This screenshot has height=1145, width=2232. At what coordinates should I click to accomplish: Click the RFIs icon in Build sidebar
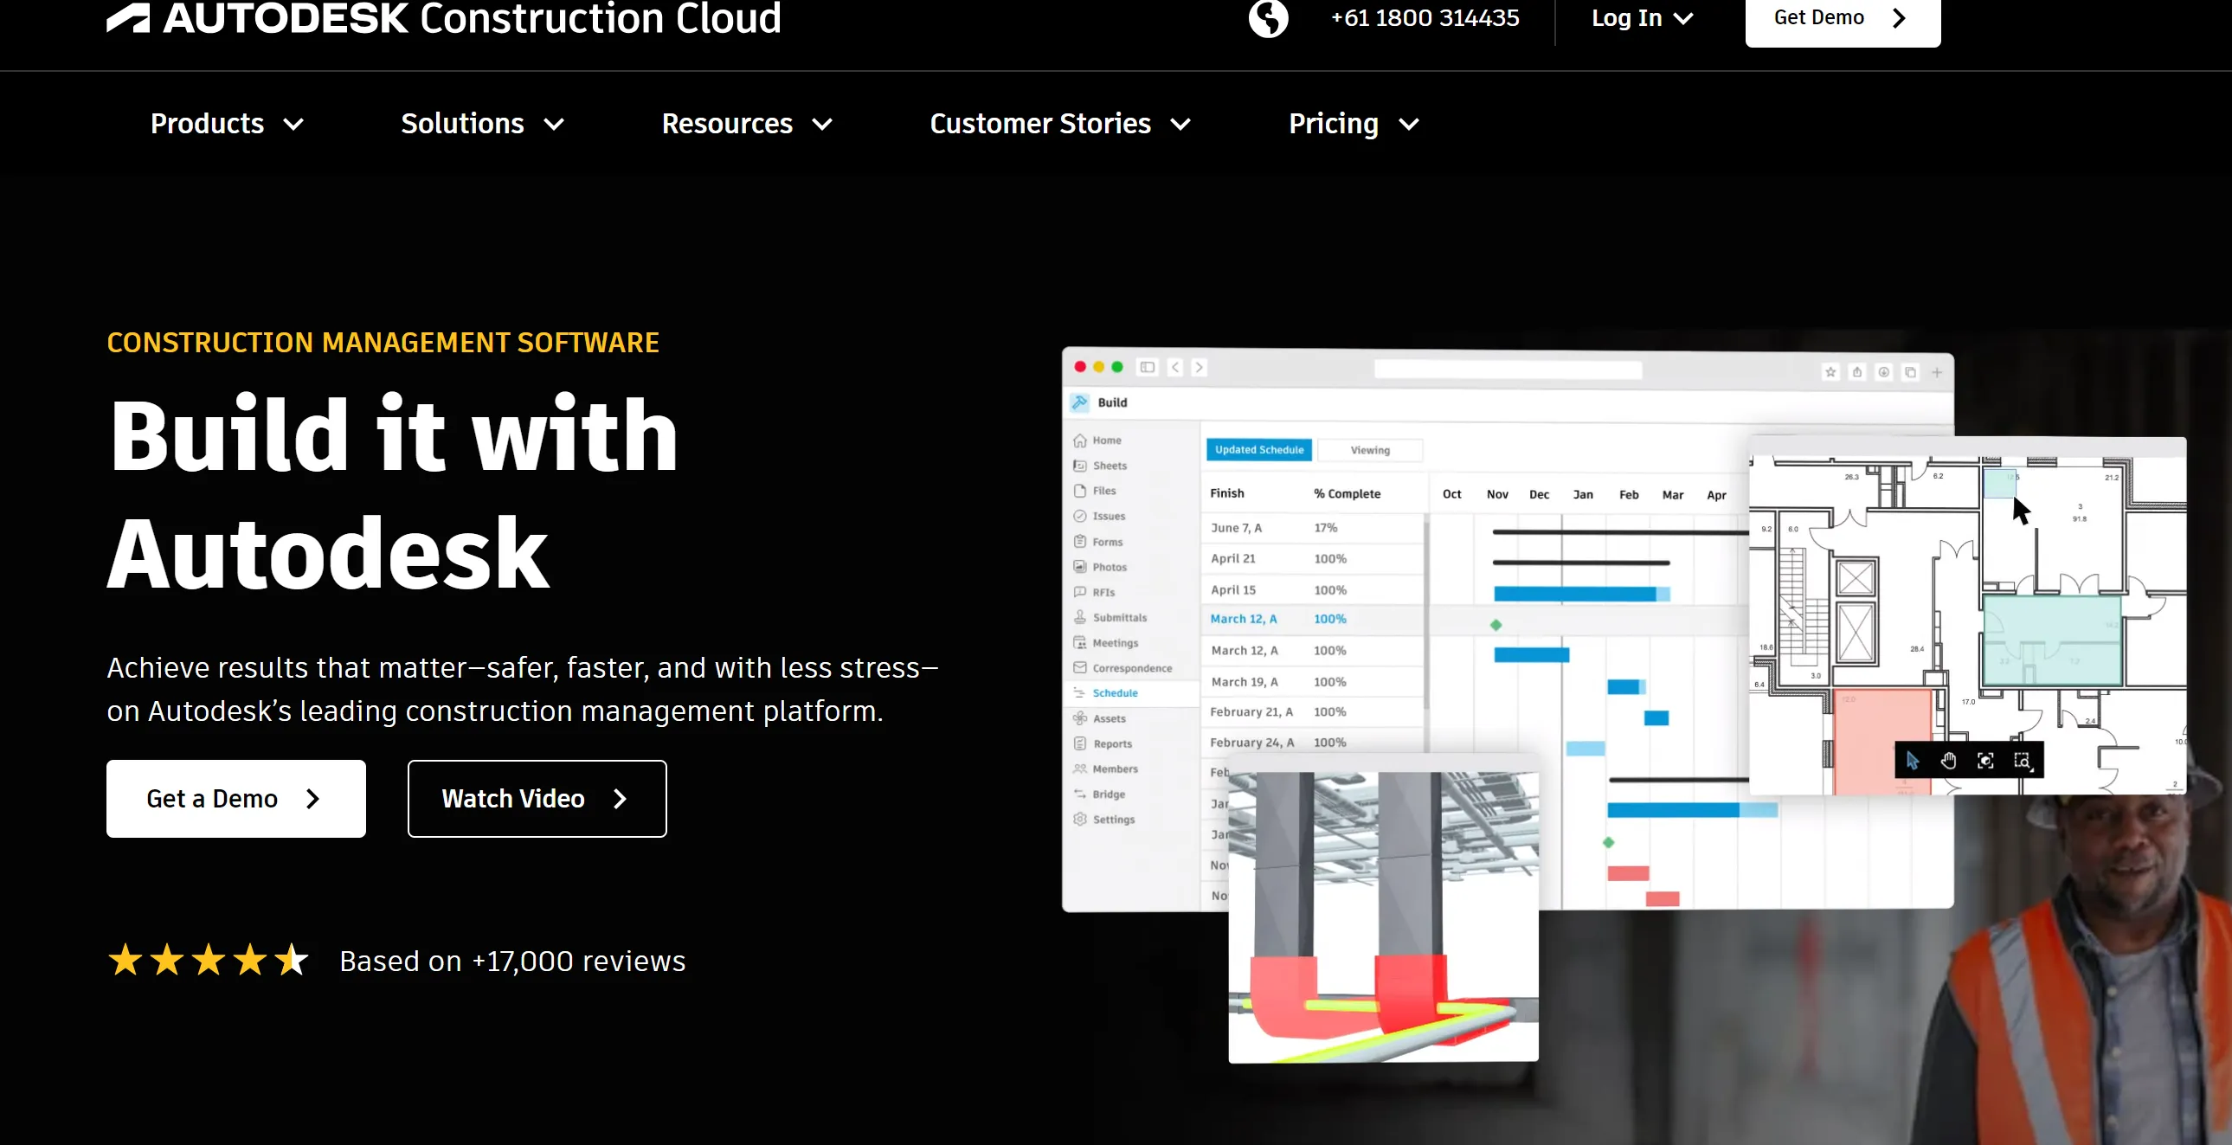(1080, 592)
